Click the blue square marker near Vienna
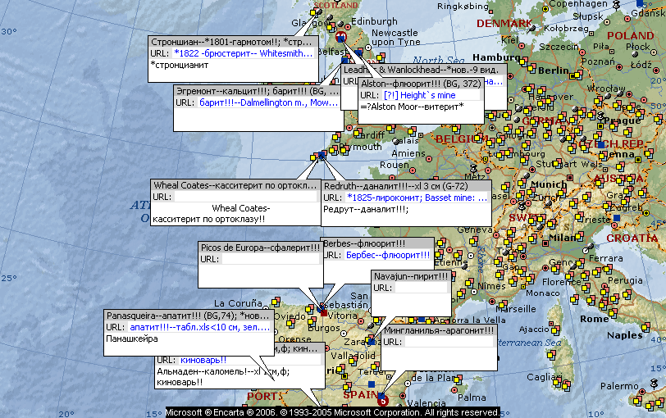 603,144
